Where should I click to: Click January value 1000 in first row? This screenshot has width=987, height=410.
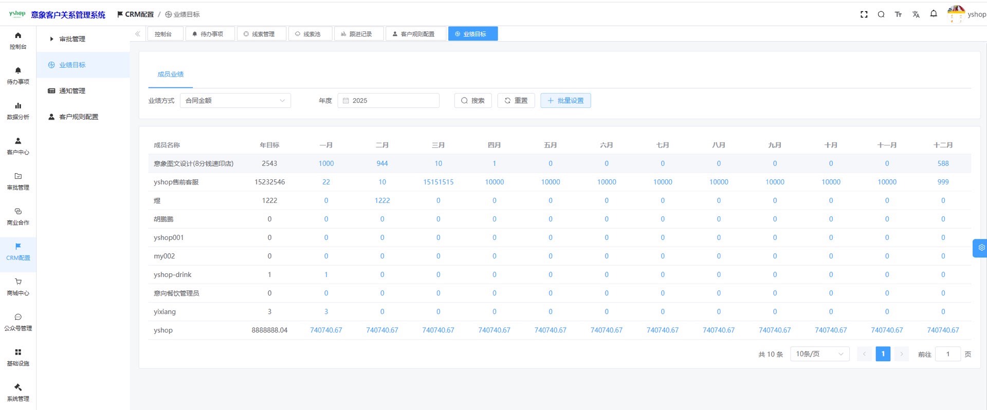(326, 163)
